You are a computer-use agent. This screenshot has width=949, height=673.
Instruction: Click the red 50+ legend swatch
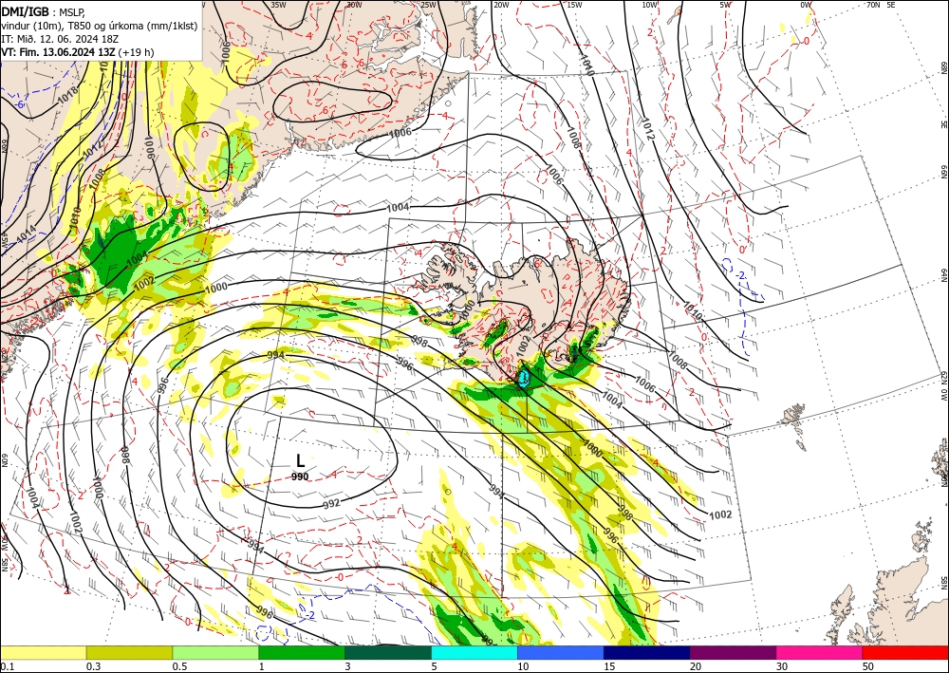905,652
